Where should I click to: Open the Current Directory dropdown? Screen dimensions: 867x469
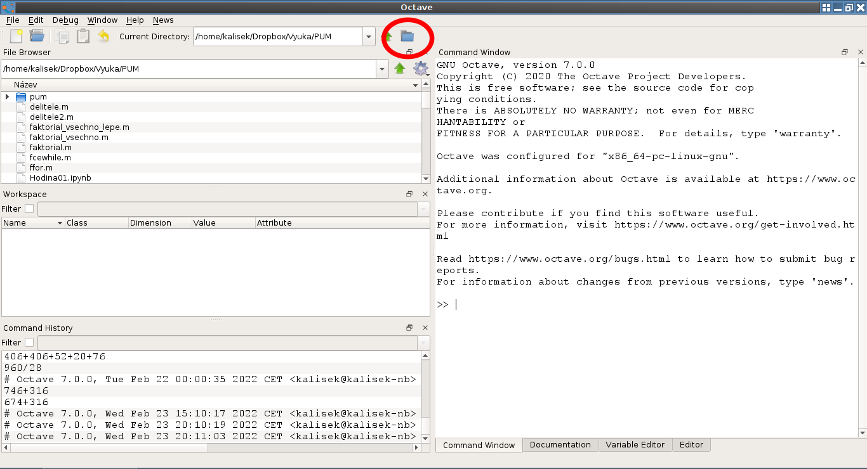coord(369,37)
